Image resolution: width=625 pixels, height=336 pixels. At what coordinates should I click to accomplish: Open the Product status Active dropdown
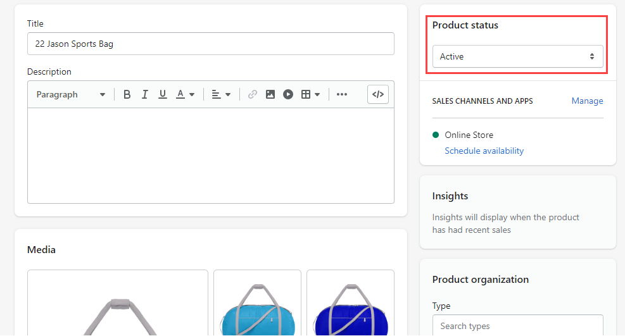pos(517,56)
